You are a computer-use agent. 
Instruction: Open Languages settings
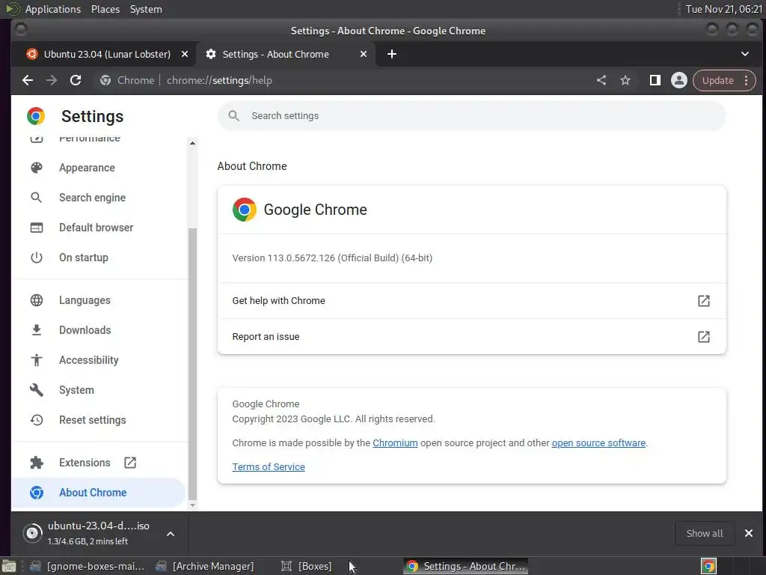tap(85, 300)
